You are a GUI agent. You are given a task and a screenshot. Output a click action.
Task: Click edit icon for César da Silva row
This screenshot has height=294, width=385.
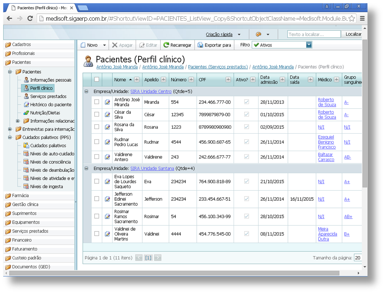point(107,114)
